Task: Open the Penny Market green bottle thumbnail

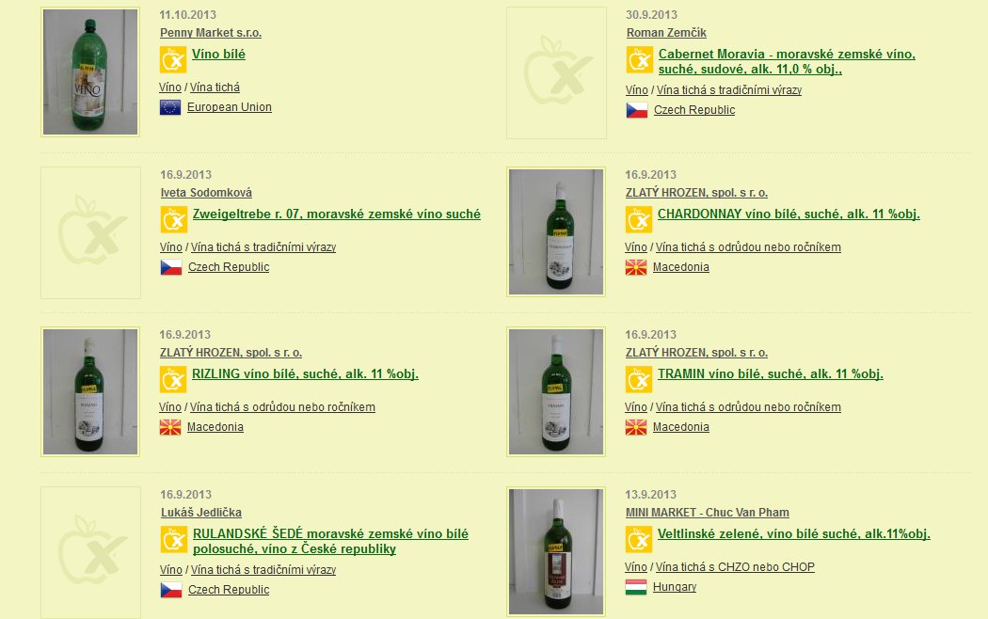Action: [x=90, y=71]
